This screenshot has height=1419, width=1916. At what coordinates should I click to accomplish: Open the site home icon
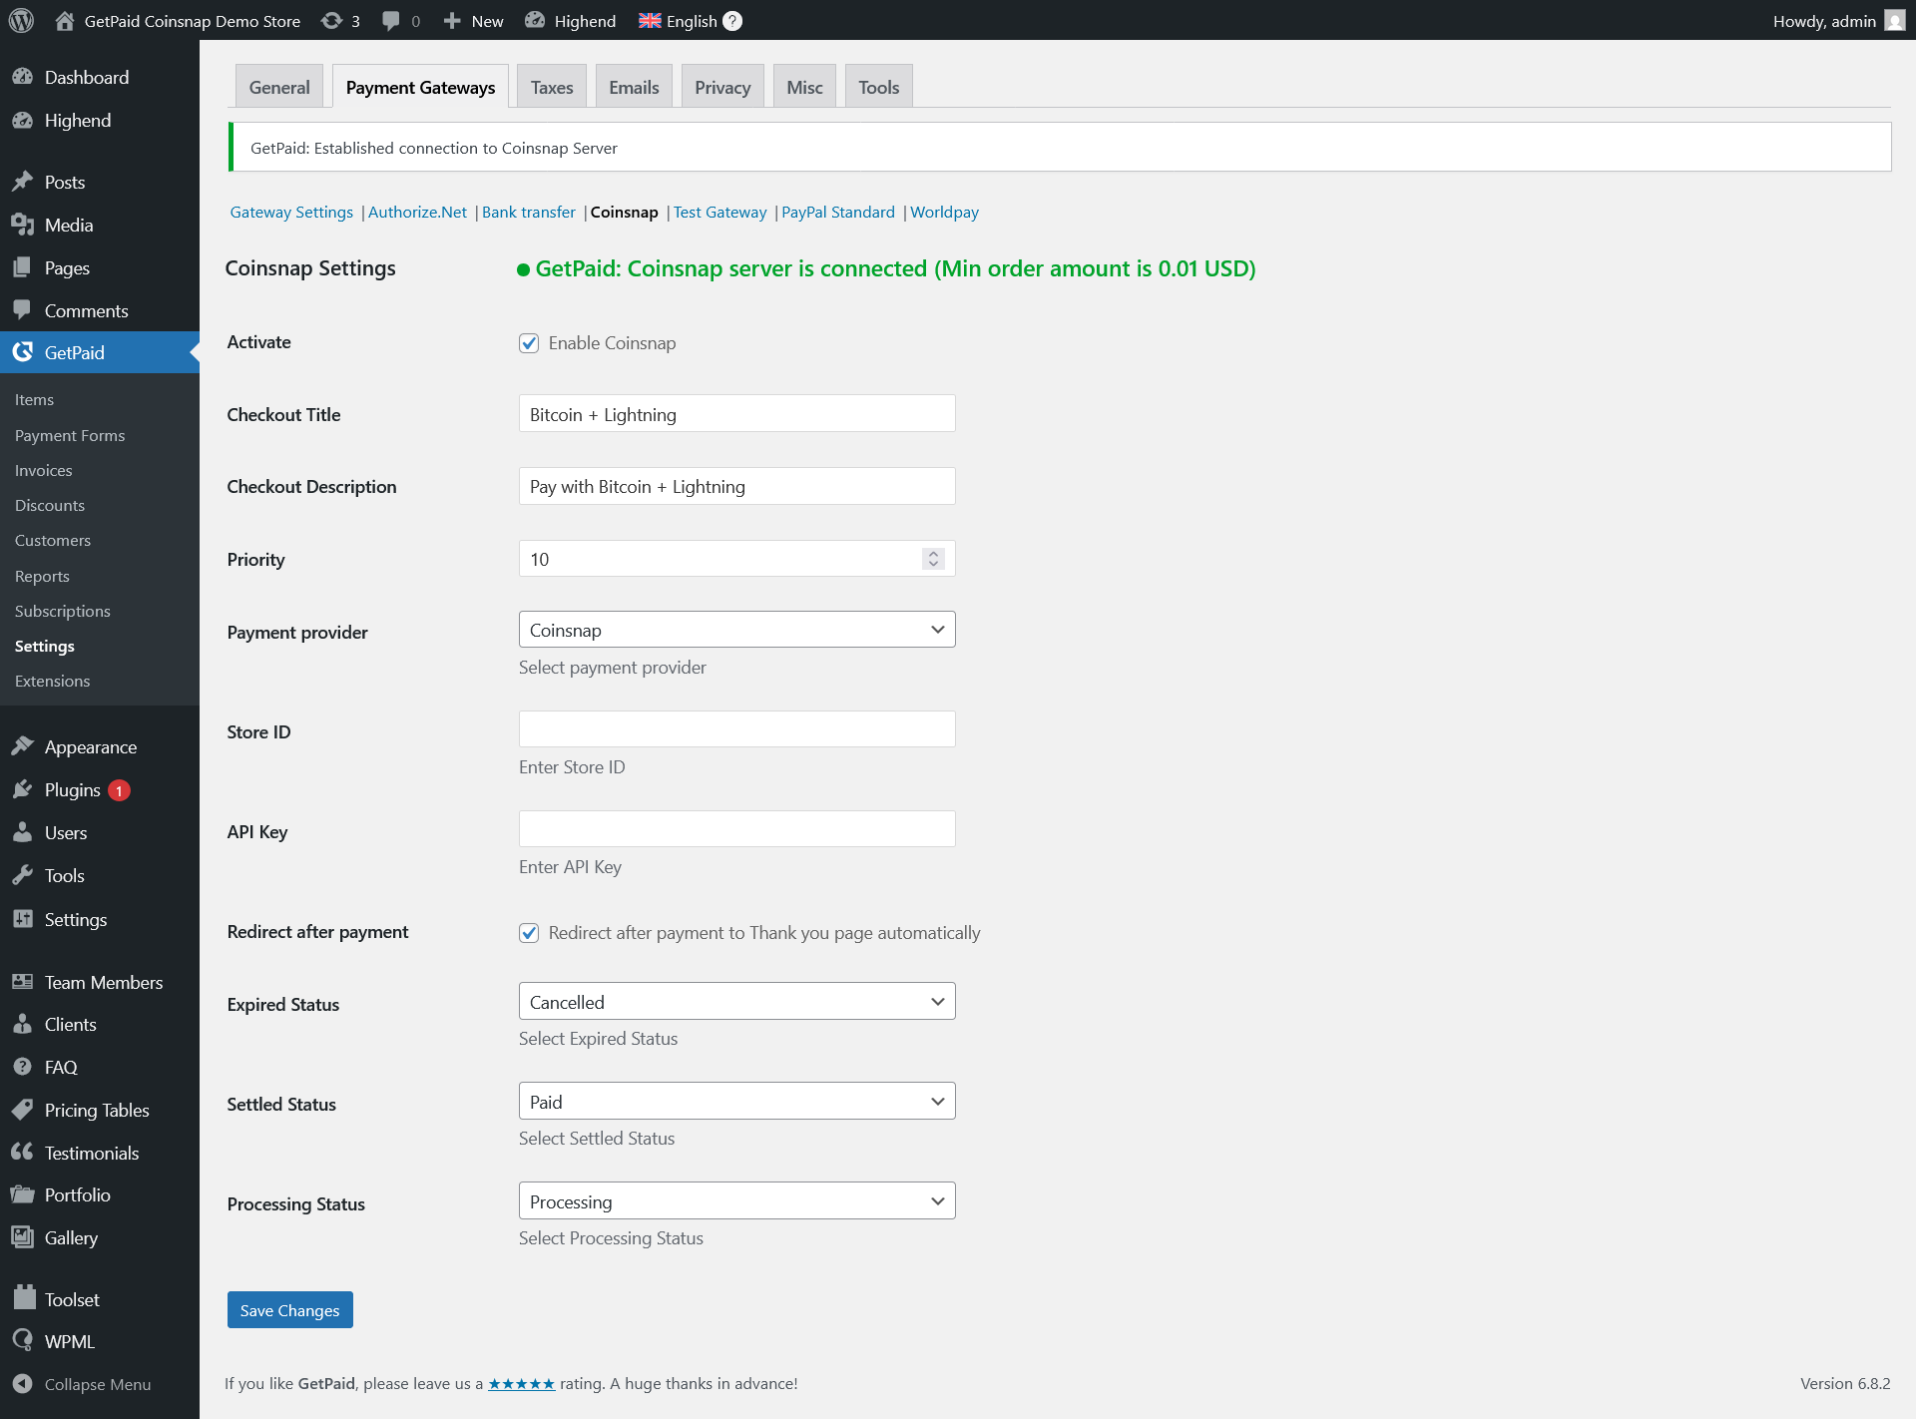coord(65,20)
